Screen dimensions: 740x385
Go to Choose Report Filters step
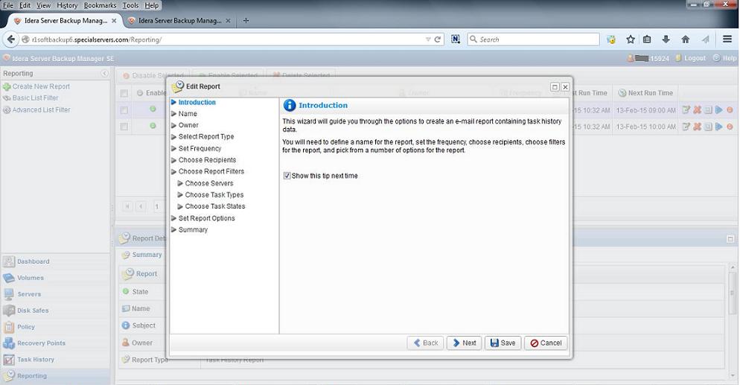211,171
